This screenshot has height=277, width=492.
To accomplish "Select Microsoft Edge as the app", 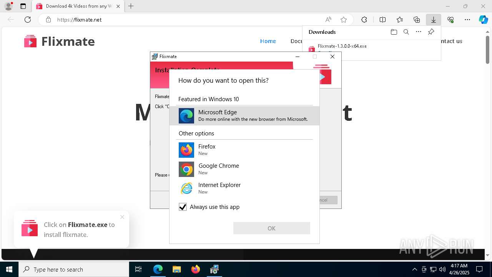I will (244, 115).
